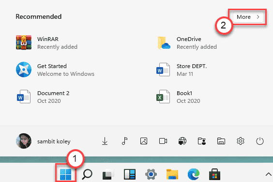Click the Mar 11 date text
Image resolution: width=273 pixels, height=182 pixels.
[x=185, y=74]
